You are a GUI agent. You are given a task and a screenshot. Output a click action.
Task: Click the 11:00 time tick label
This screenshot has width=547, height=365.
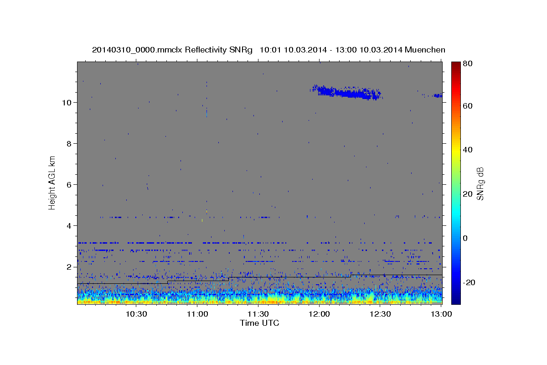point(197,314)
